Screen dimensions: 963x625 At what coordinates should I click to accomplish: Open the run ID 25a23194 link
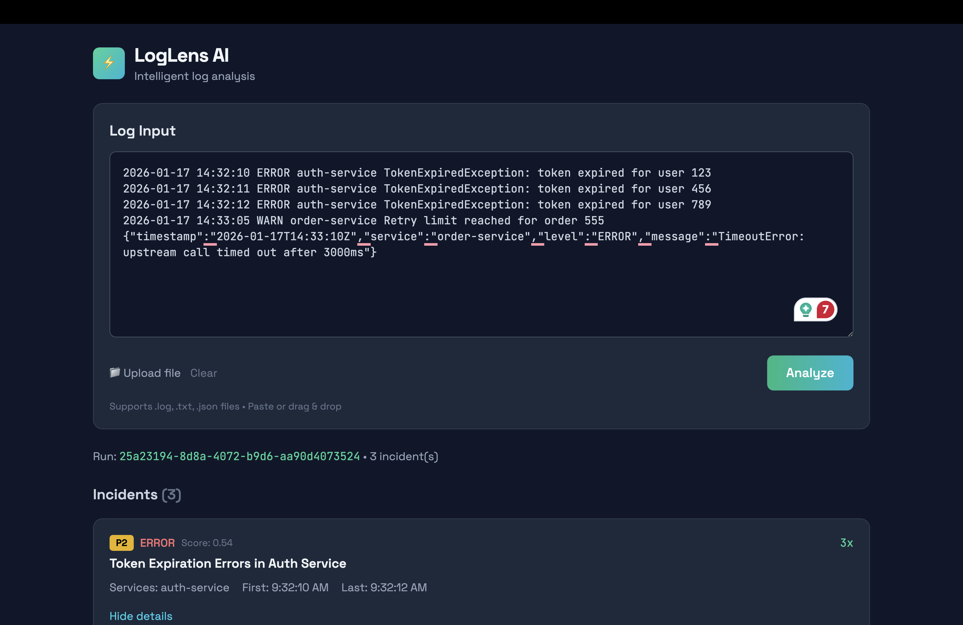(239, 456)
